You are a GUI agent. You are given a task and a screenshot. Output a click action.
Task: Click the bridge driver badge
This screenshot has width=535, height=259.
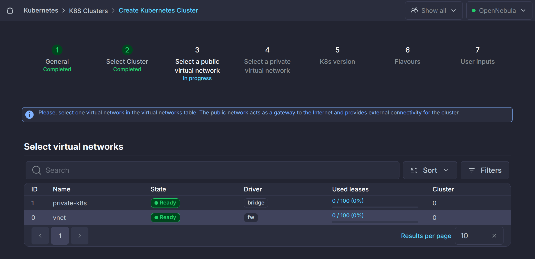(256, 203)
